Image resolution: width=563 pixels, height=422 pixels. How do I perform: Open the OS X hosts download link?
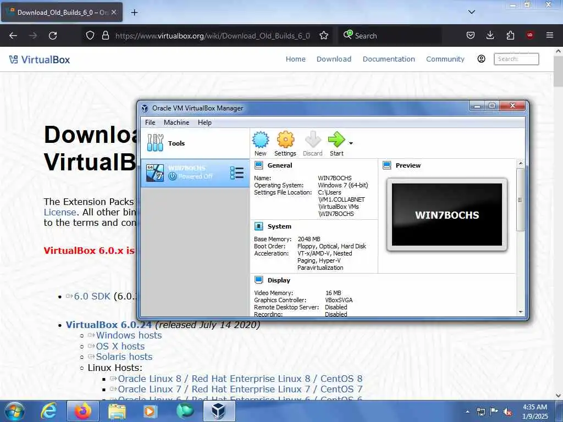click(x=120, y=346)
